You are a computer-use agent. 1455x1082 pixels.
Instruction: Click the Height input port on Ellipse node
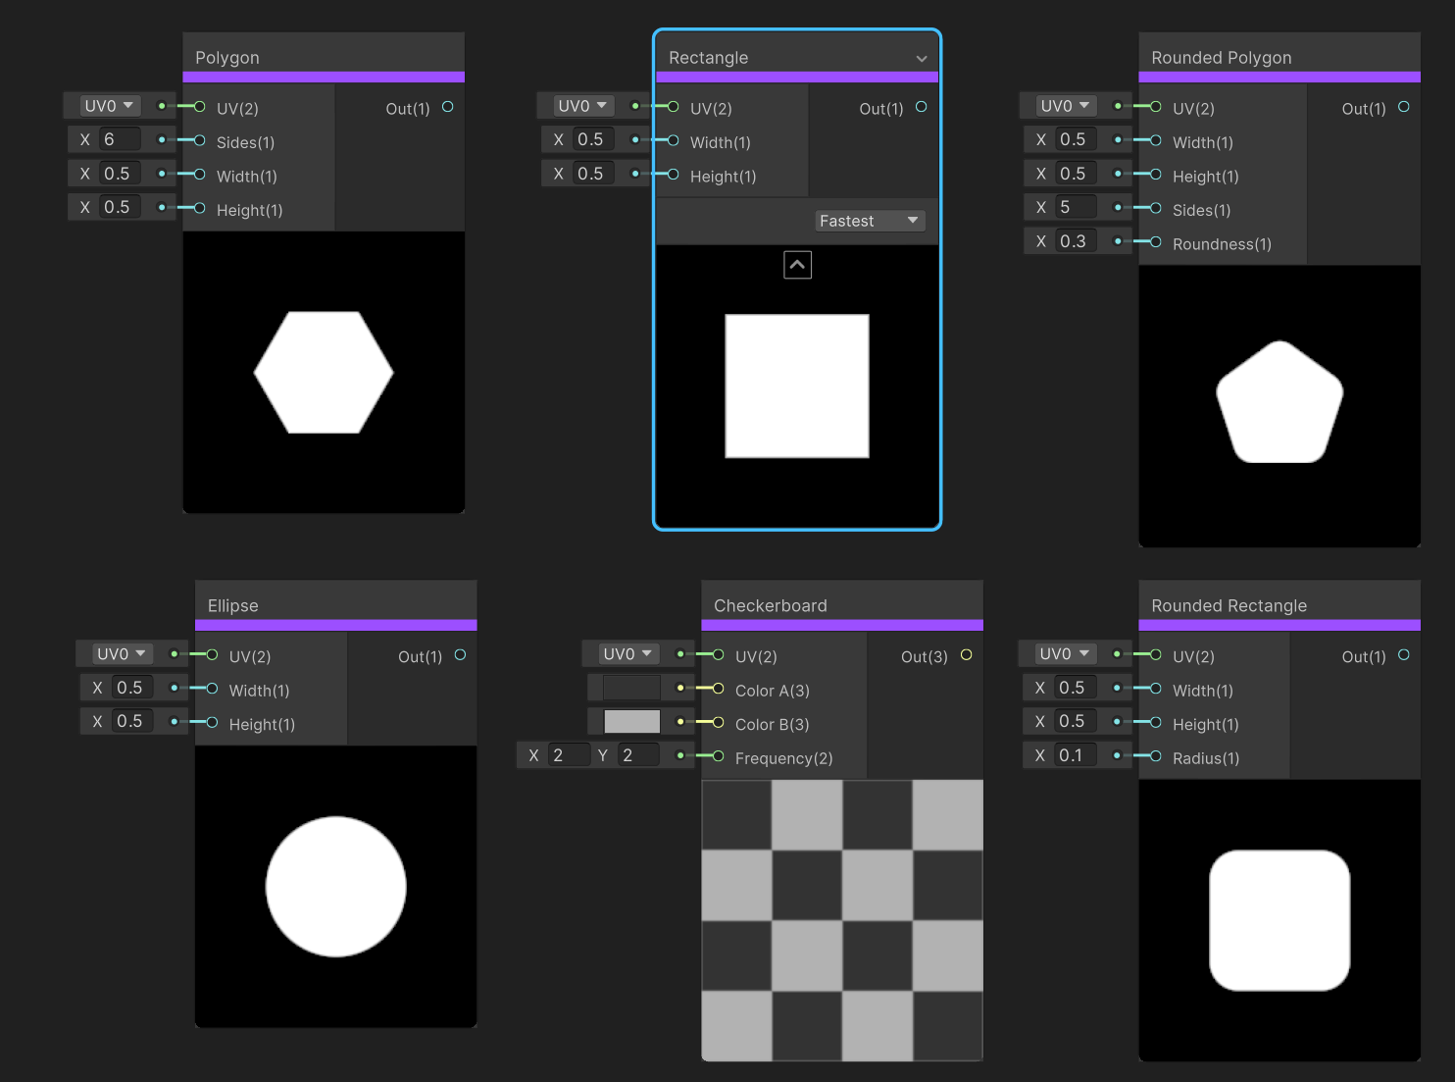coord(210,724)
